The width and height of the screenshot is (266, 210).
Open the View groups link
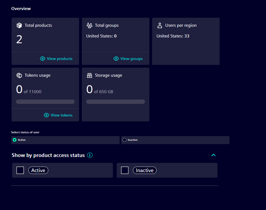(131, 59)
